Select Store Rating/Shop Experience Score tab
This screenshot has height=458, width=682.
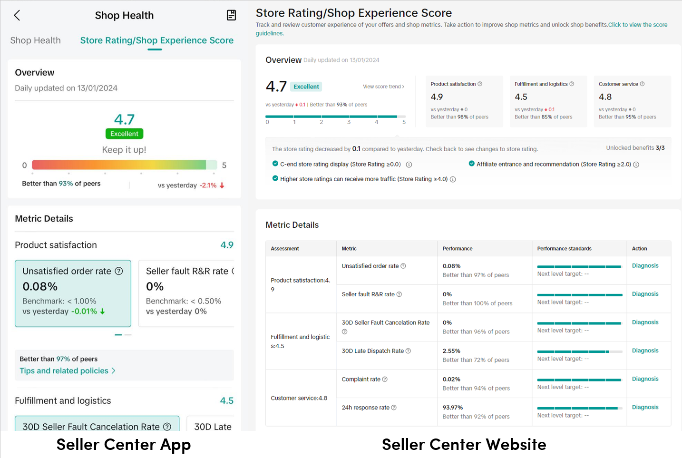(156, 40)
